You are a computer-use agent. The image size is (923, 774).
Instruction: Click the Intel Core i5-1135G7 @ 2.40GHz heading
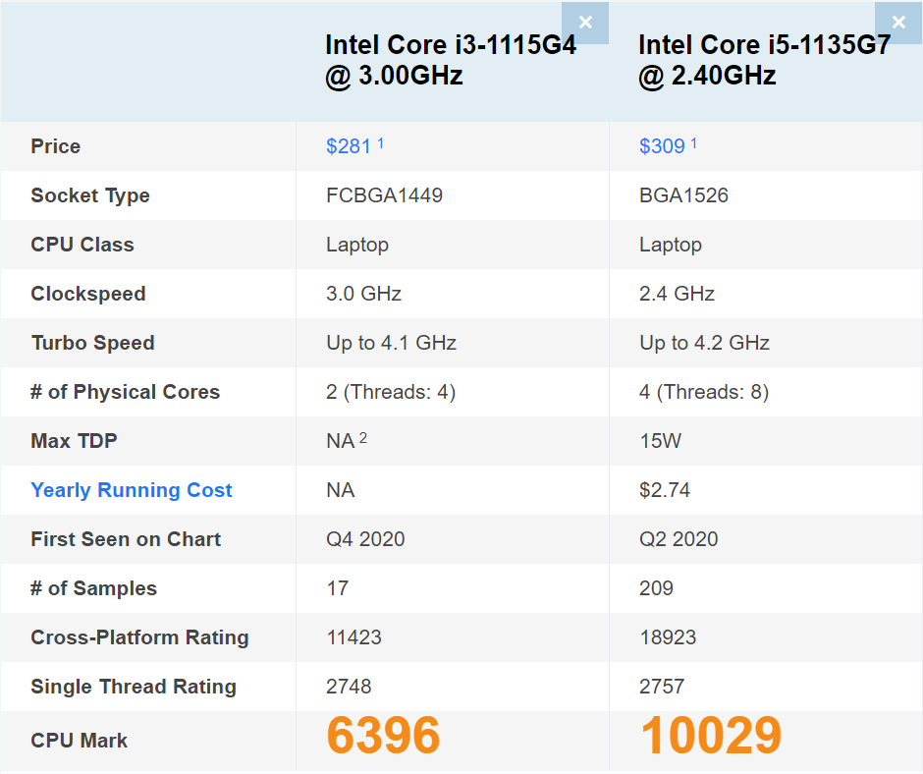click(x=765, y=60)
